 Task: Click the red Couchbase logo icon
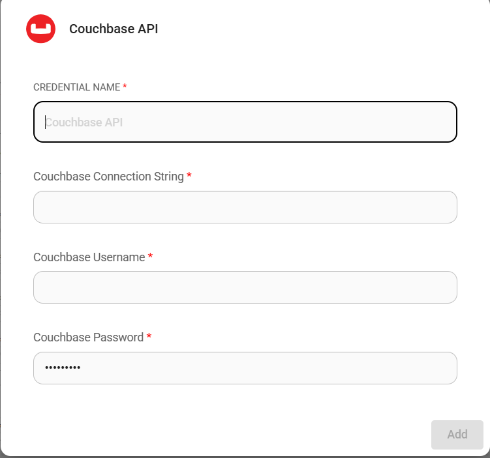(40, 29)
